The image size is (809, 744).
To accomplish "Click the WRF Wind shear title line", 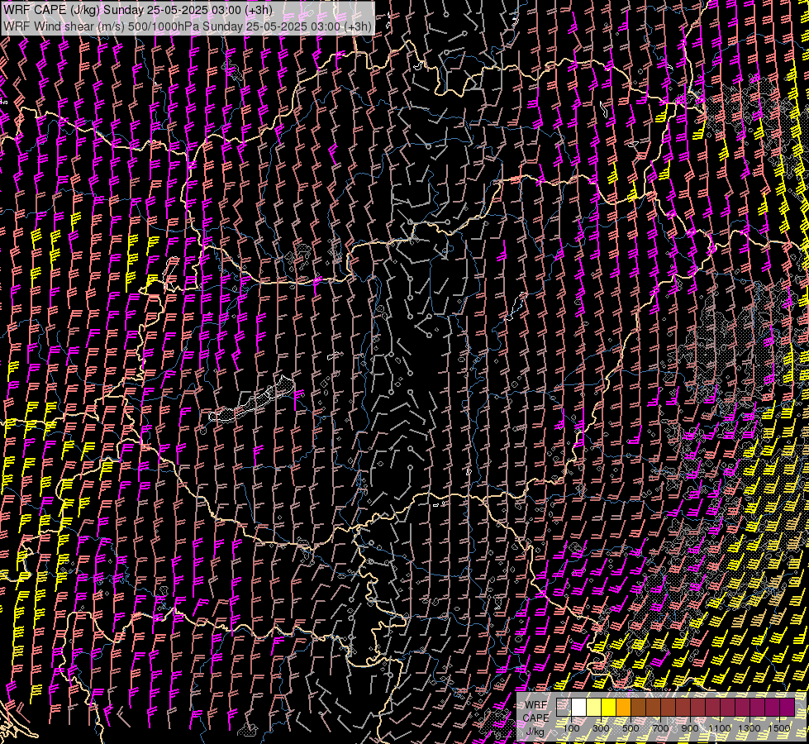I will point(188,26).
